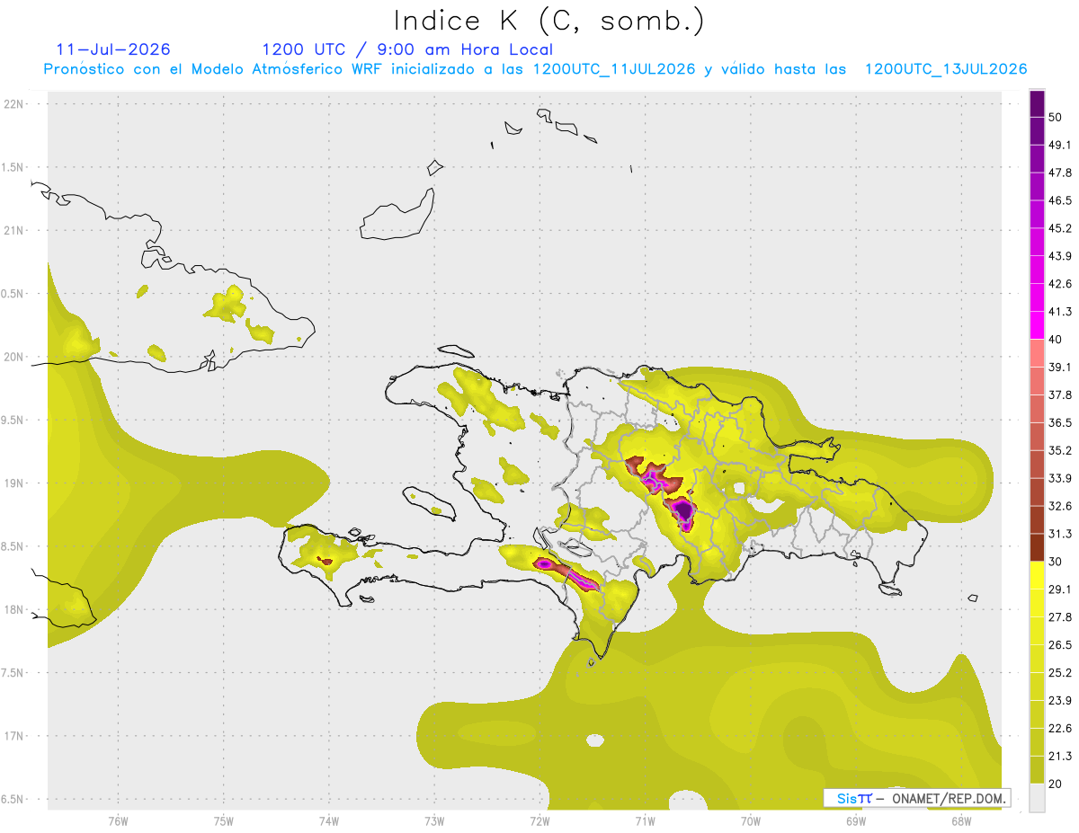
Task: Click the colorbar value '41.3'
Action: click(1060, 312)
